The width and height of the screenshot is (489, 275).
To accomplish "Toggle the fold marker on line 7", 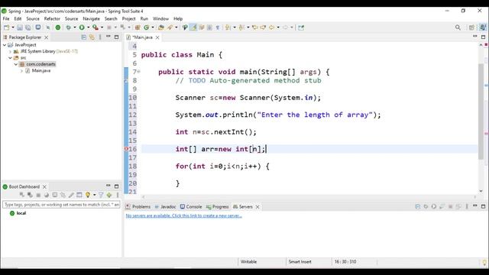I will (x=139, y=72).
